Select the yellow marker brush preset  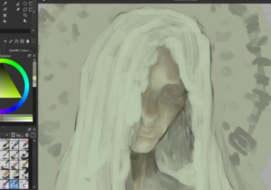[14, 174]
